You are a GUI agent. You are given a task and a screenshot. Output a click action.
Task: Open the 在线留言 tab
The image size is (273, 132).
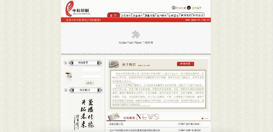tap(174, 15)
